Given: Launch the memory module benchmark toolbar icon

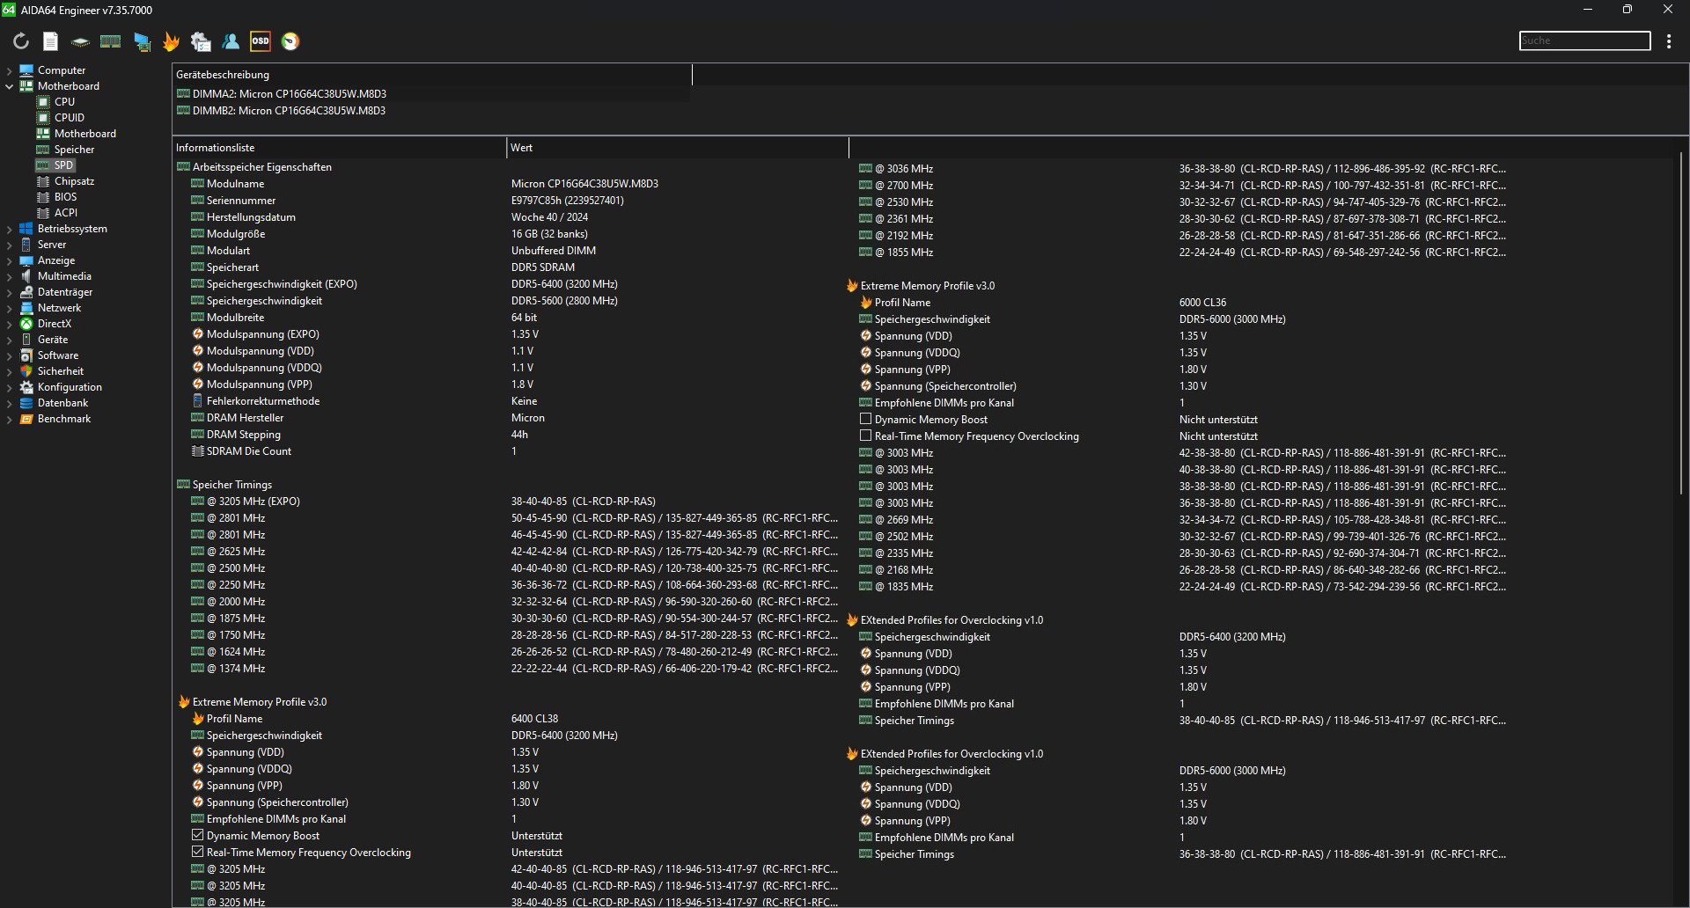Looking at the screenshot, I should pyautogui.click(x=110, y=41).
